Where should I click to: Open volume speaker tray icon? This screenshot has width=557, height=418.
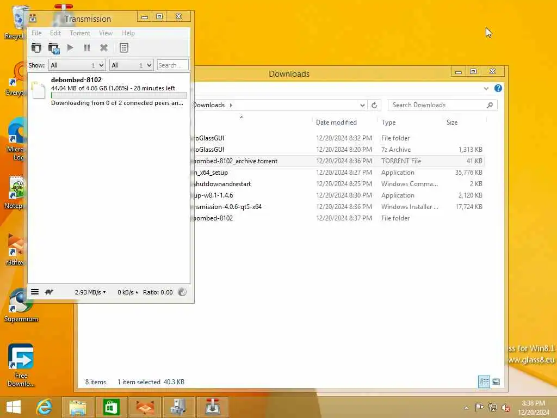(505, 408)
